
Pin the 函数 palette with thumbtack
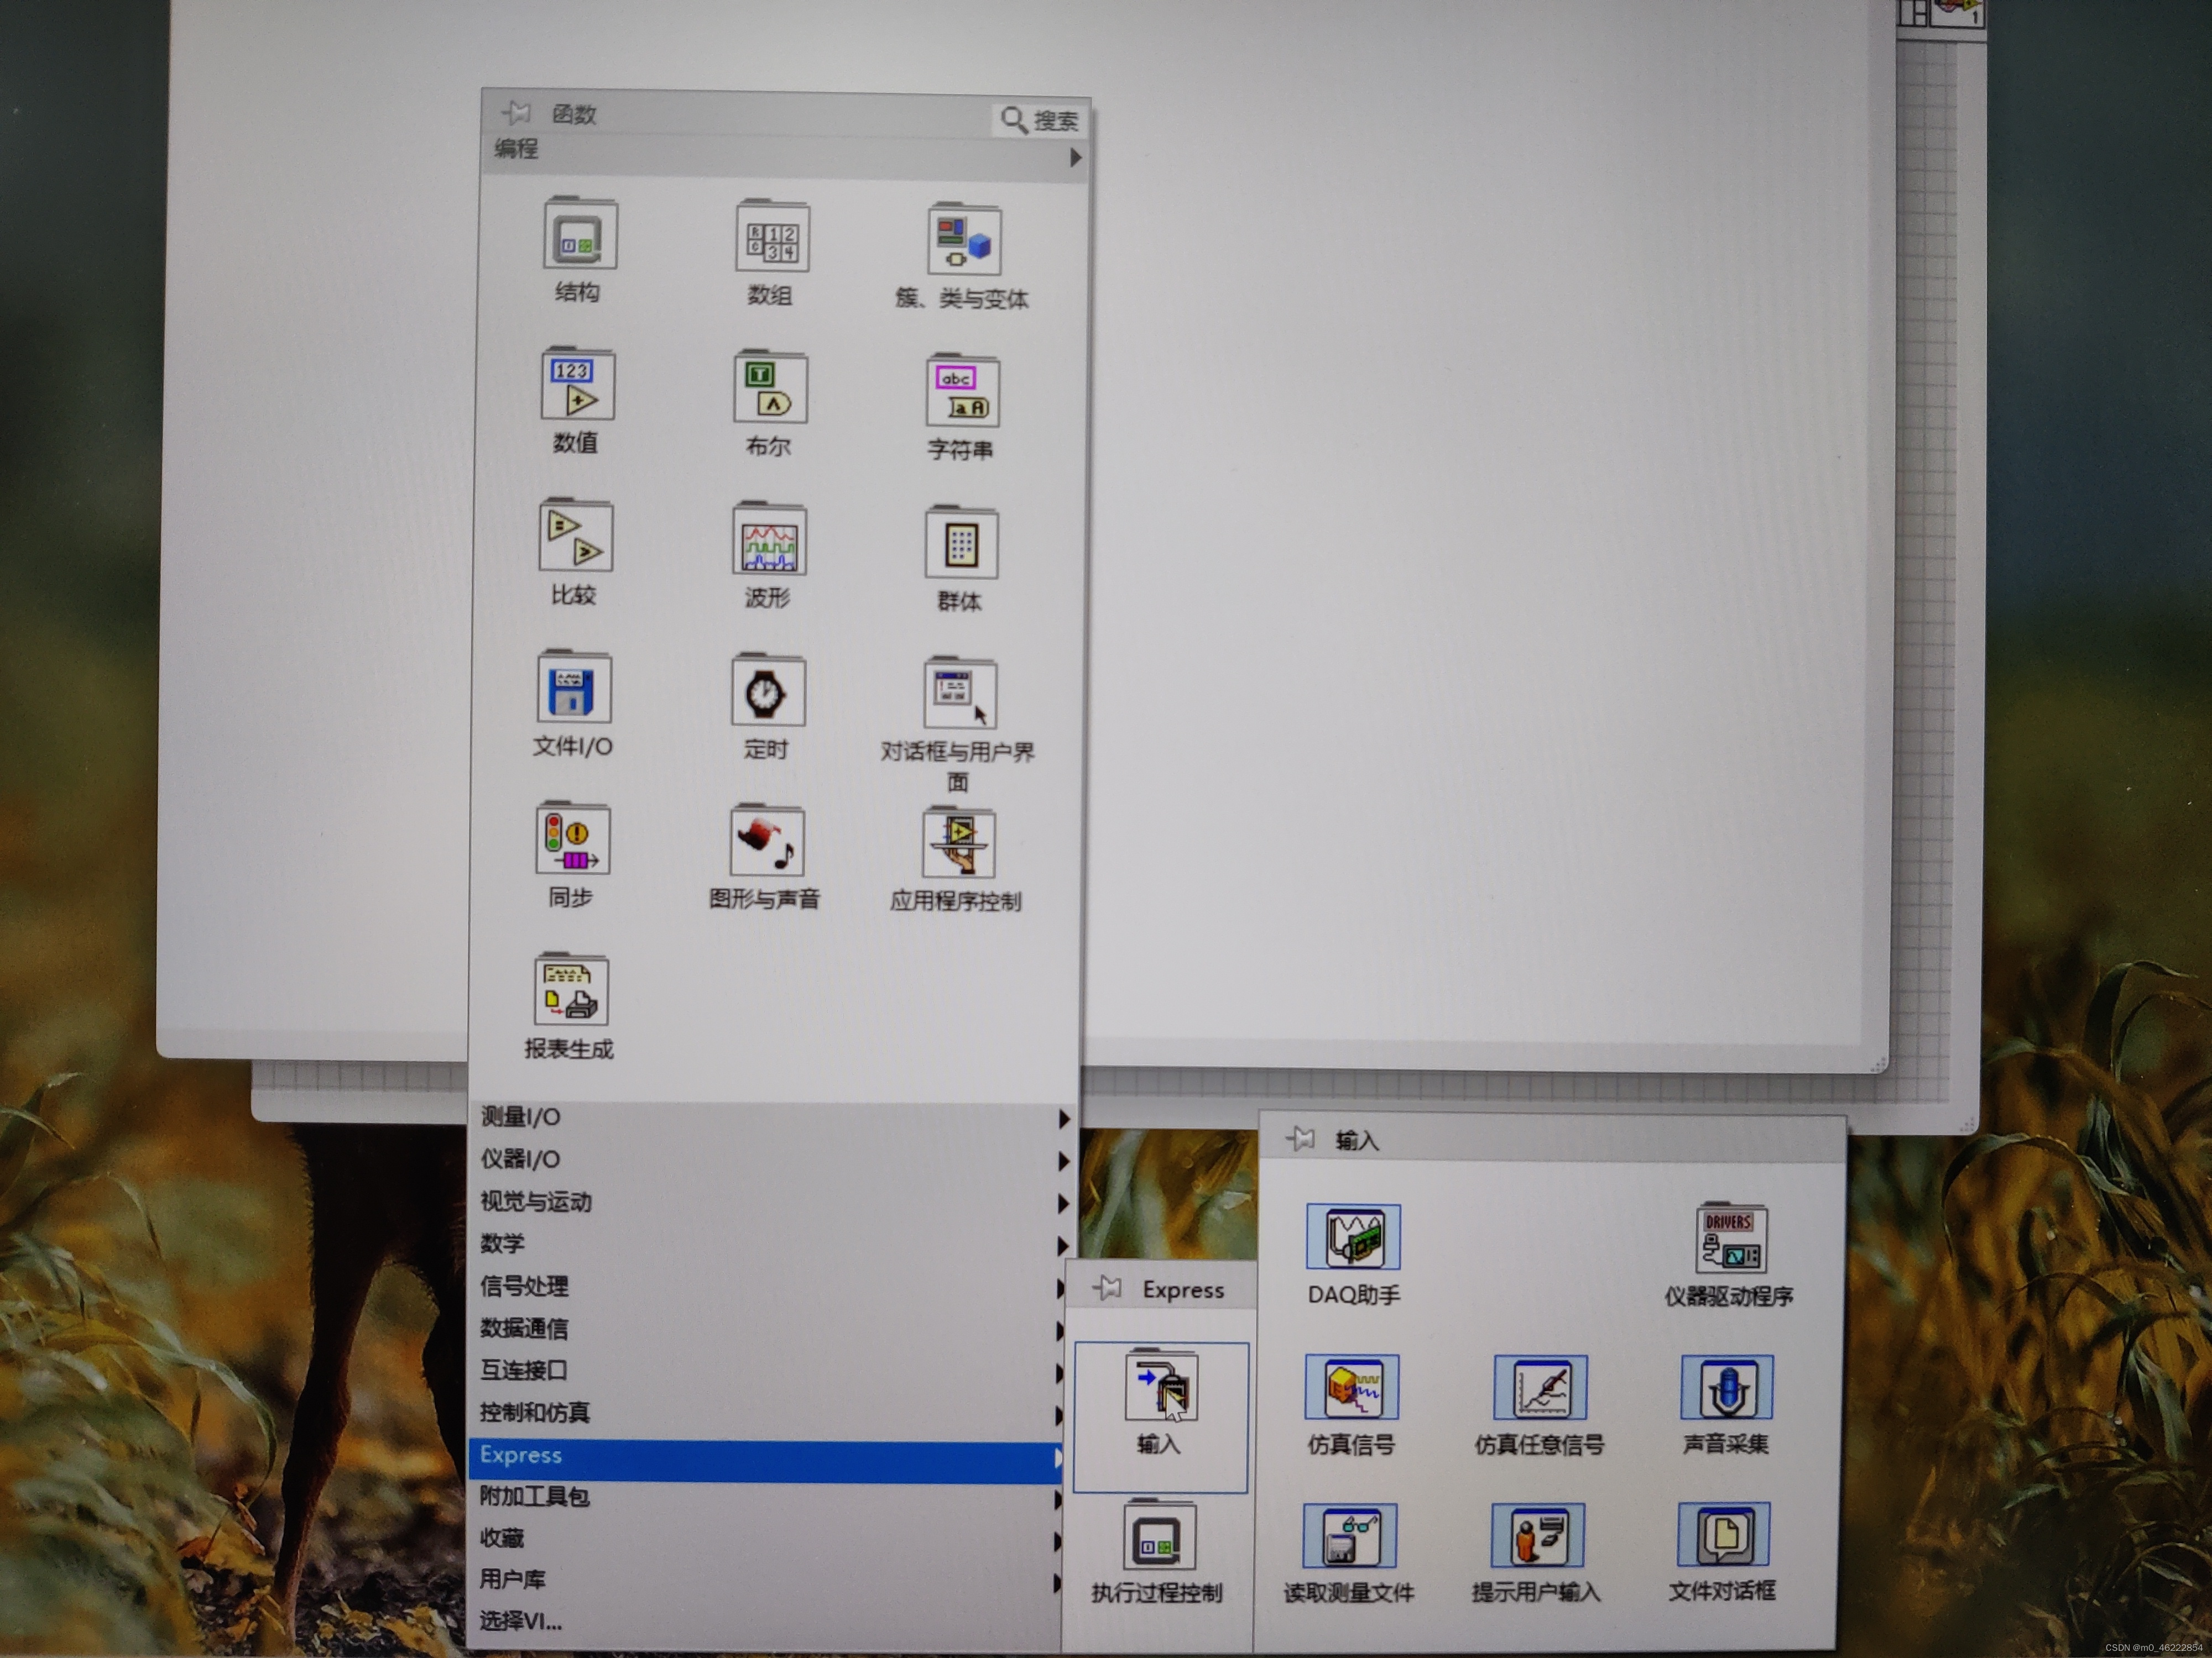(x=516, y=113)
